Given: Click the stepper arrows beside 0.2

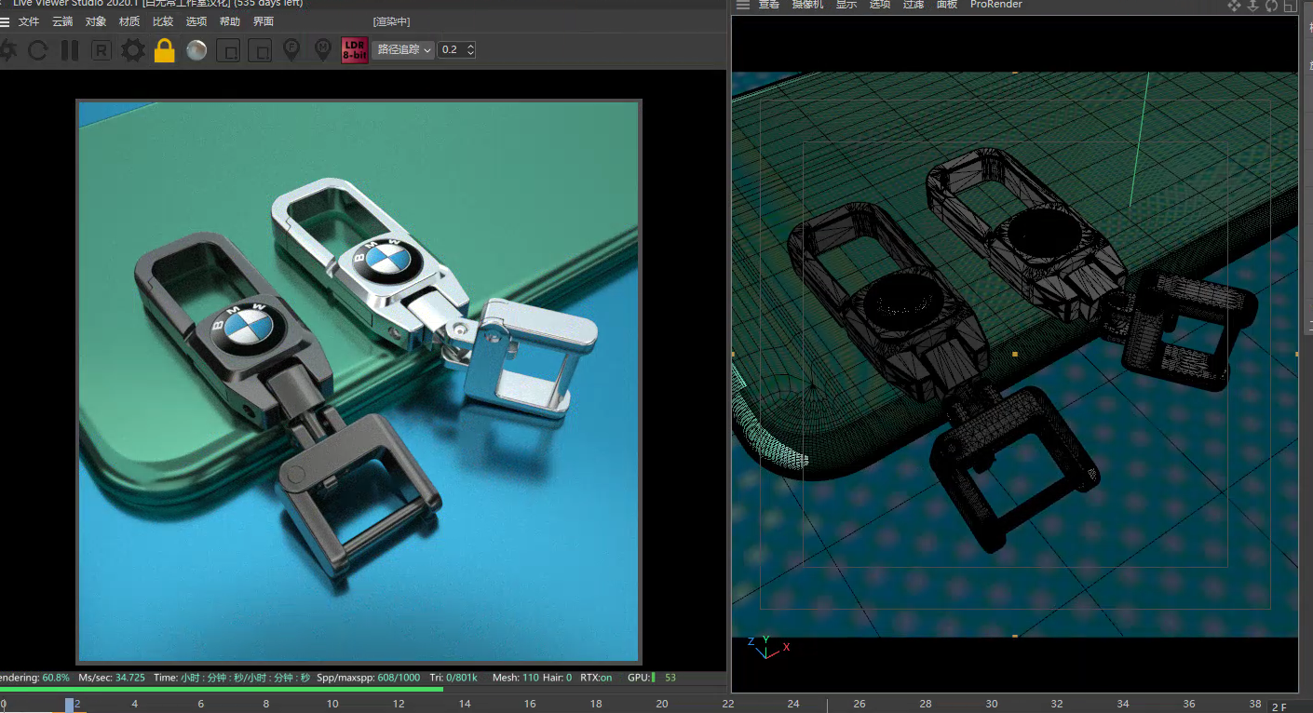Looking at the screenshot, I should (470, 50).
